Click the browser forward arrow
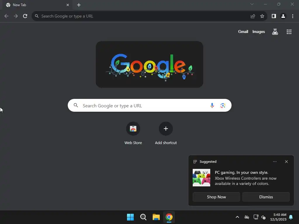299x224 pixels. point(16,16)
